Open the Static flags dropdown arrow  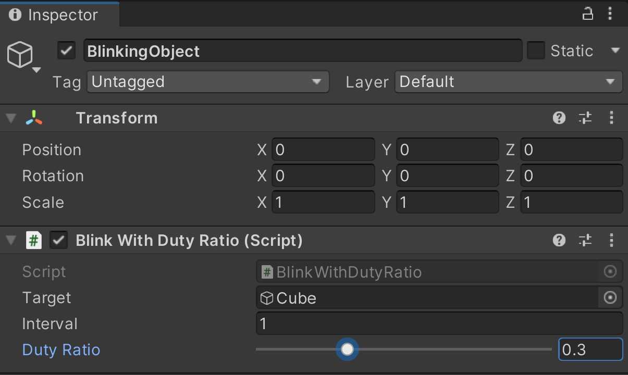click(615, 51)
